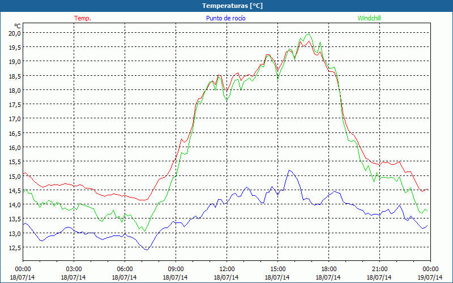Click the 'Temperaturas [°C]' title bar
This screenshot has height=283, width=453.
point(226,6)
